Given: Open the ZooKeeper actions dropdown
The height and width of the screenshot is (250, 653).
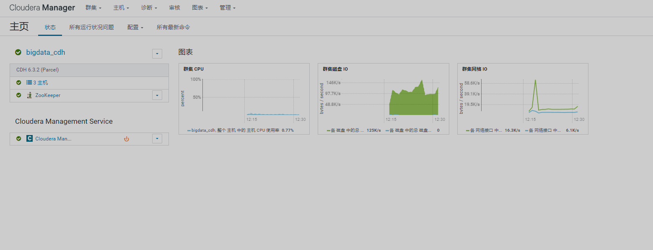Looking at the screenshot, I should tap(157, 95).
